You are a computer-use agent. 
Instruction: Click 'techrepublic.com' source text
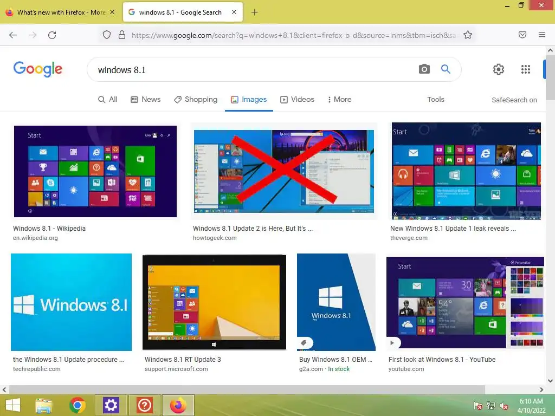(37, 369)
